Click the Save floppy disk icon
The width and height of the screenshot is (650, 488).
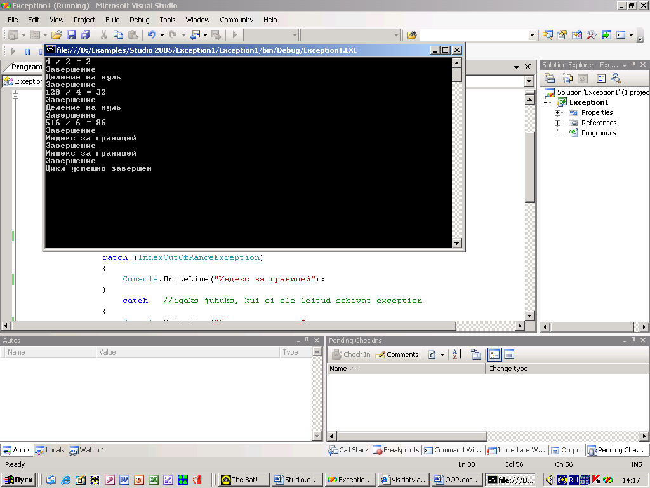coord(71,36)
